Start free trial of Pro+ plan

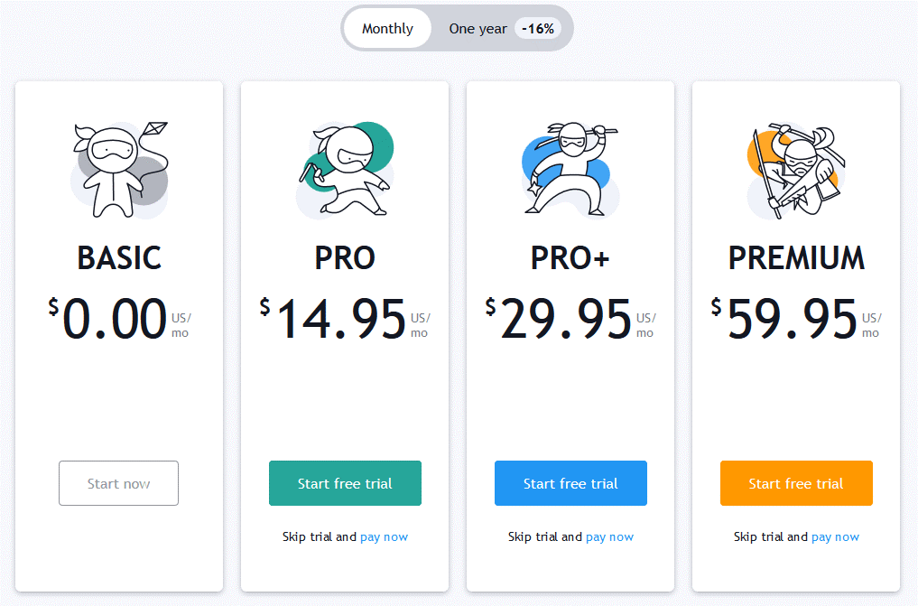click(x=570, y=483)
